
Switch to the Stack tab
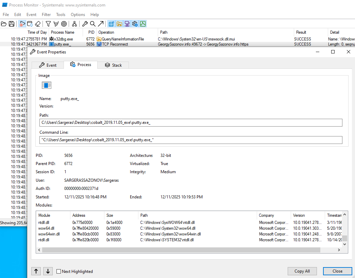(113, 65)
